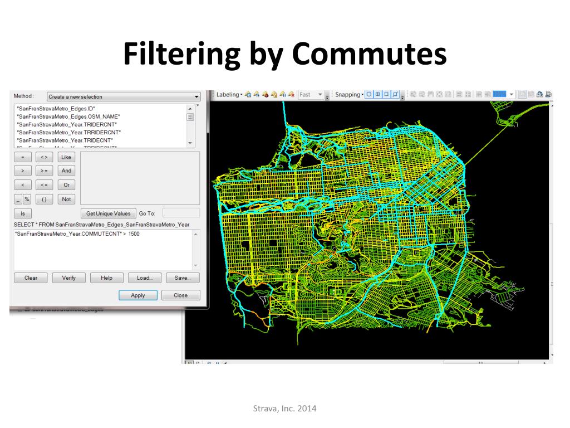Click the field list scroll up arrow
570x428 pixels.
point(190,109)
